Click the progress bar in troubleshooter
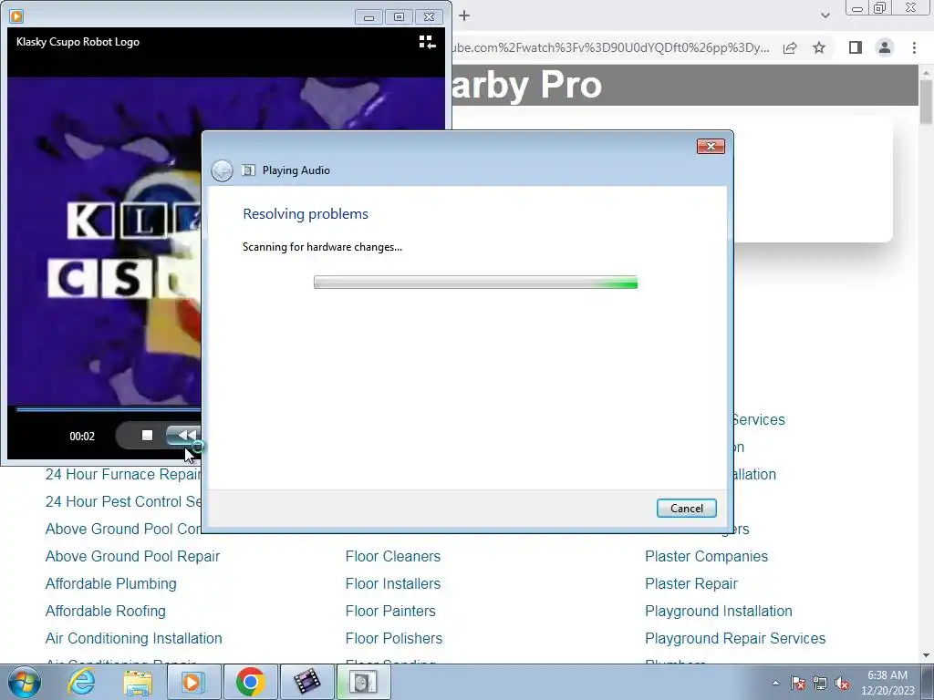The height and width of the screenshot is (700, 934). 475,283
